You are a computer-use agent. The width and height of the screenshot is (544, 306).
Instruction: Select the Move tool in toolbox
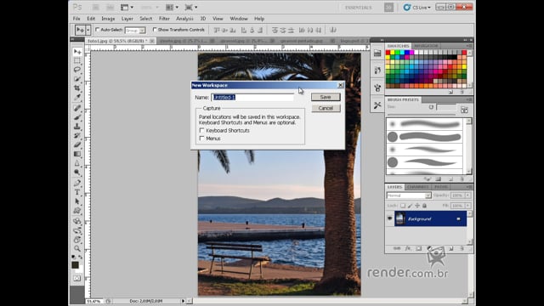(77, 52)
